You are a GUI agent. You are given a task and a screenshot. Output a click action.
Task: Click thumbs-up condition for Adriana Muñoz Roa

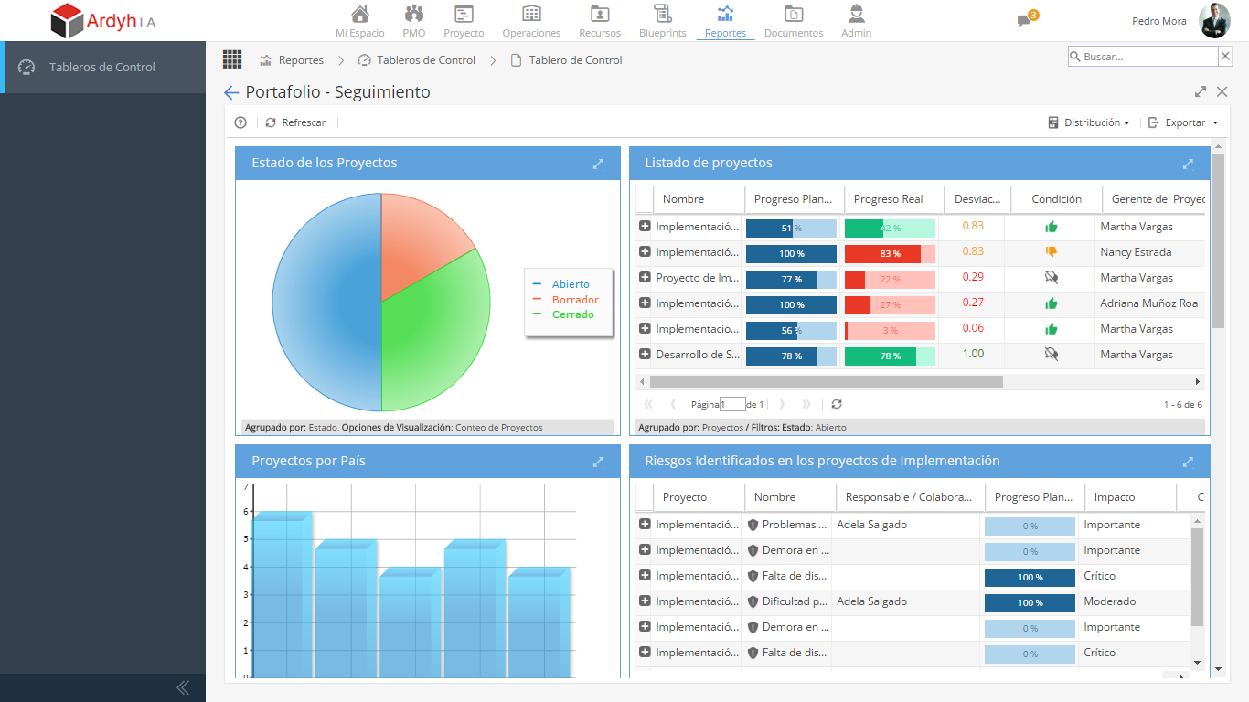click(1052, 303)
